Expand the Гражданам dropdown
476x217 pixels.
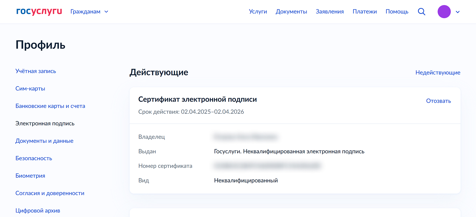click(89, 12)
